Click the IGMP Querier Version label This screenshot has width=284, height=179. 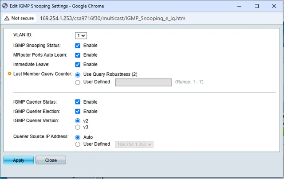36,121
